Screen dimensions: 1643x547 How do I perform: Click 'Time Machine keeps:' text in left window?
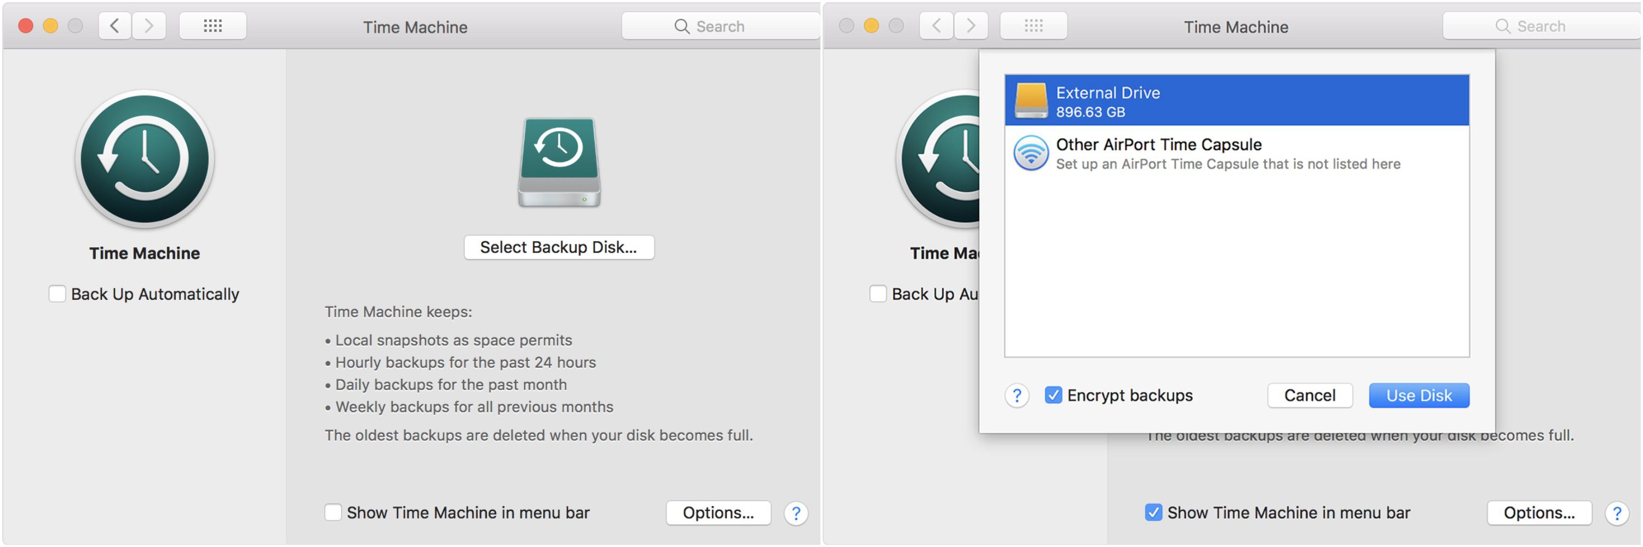click(x=399, y=312)
